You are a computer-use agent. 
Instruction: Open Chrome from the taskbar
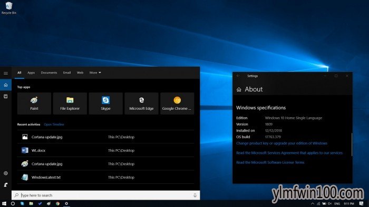coord(57,203)
